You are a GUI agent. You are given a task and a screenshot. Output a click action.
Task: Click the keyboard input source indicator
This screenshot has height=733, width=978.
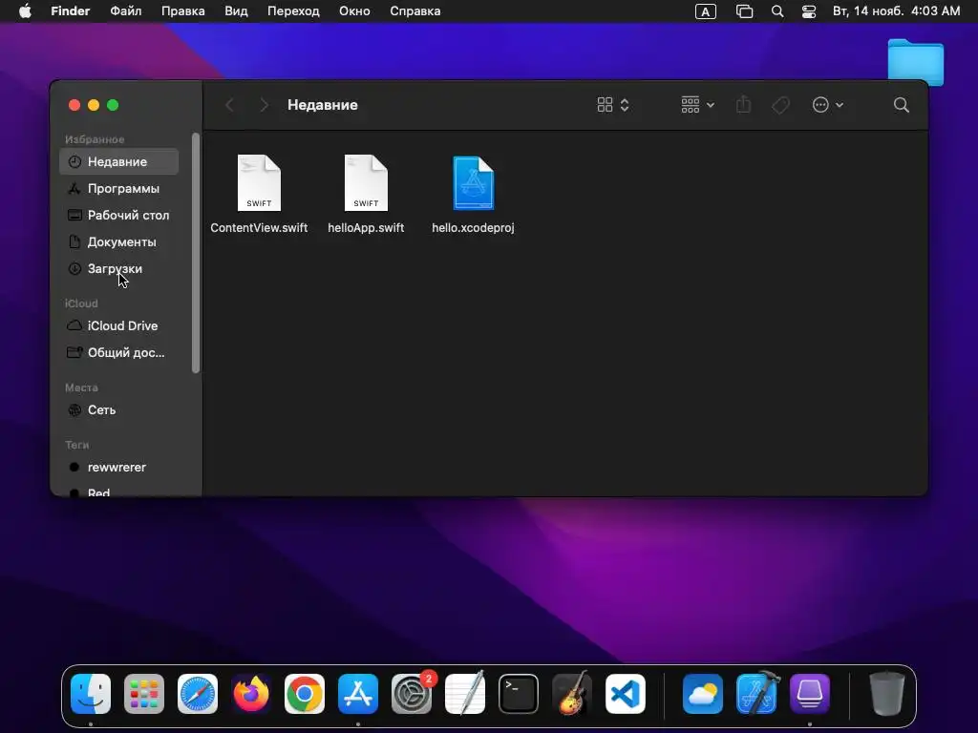pos(706,11)
